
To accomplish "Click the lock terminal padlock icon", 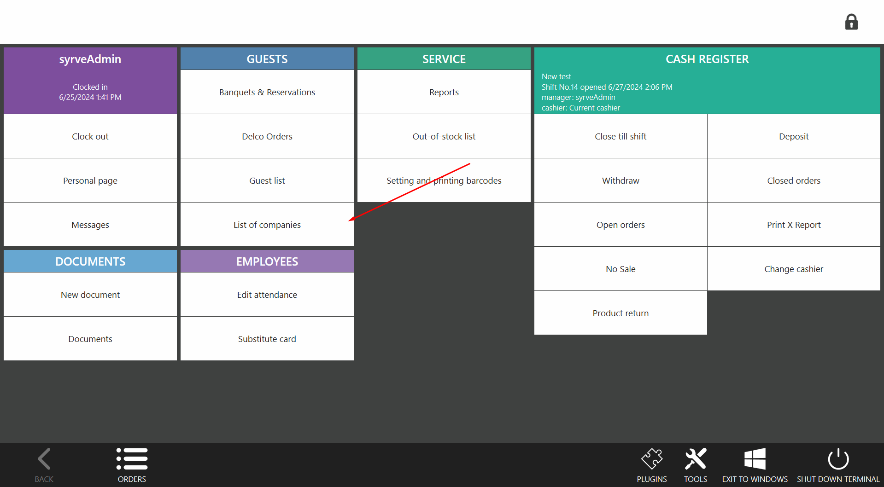I will 851,22.
